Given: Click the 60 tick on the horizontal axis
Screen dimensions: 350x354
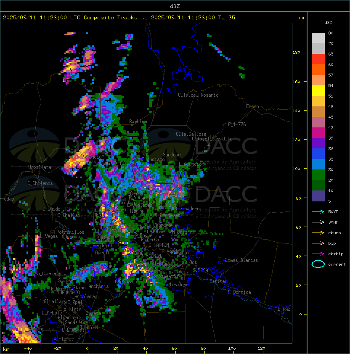Looking at the screenshot, I should coord(174,349).
